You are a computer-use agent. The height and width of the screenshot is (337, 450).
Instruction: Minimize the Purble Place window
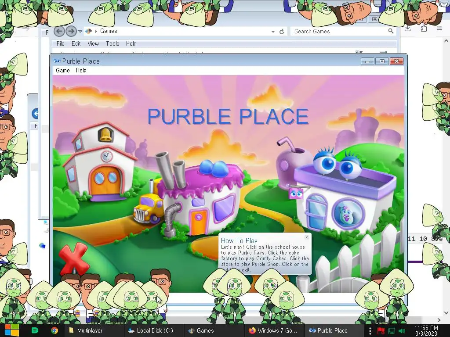367,61
